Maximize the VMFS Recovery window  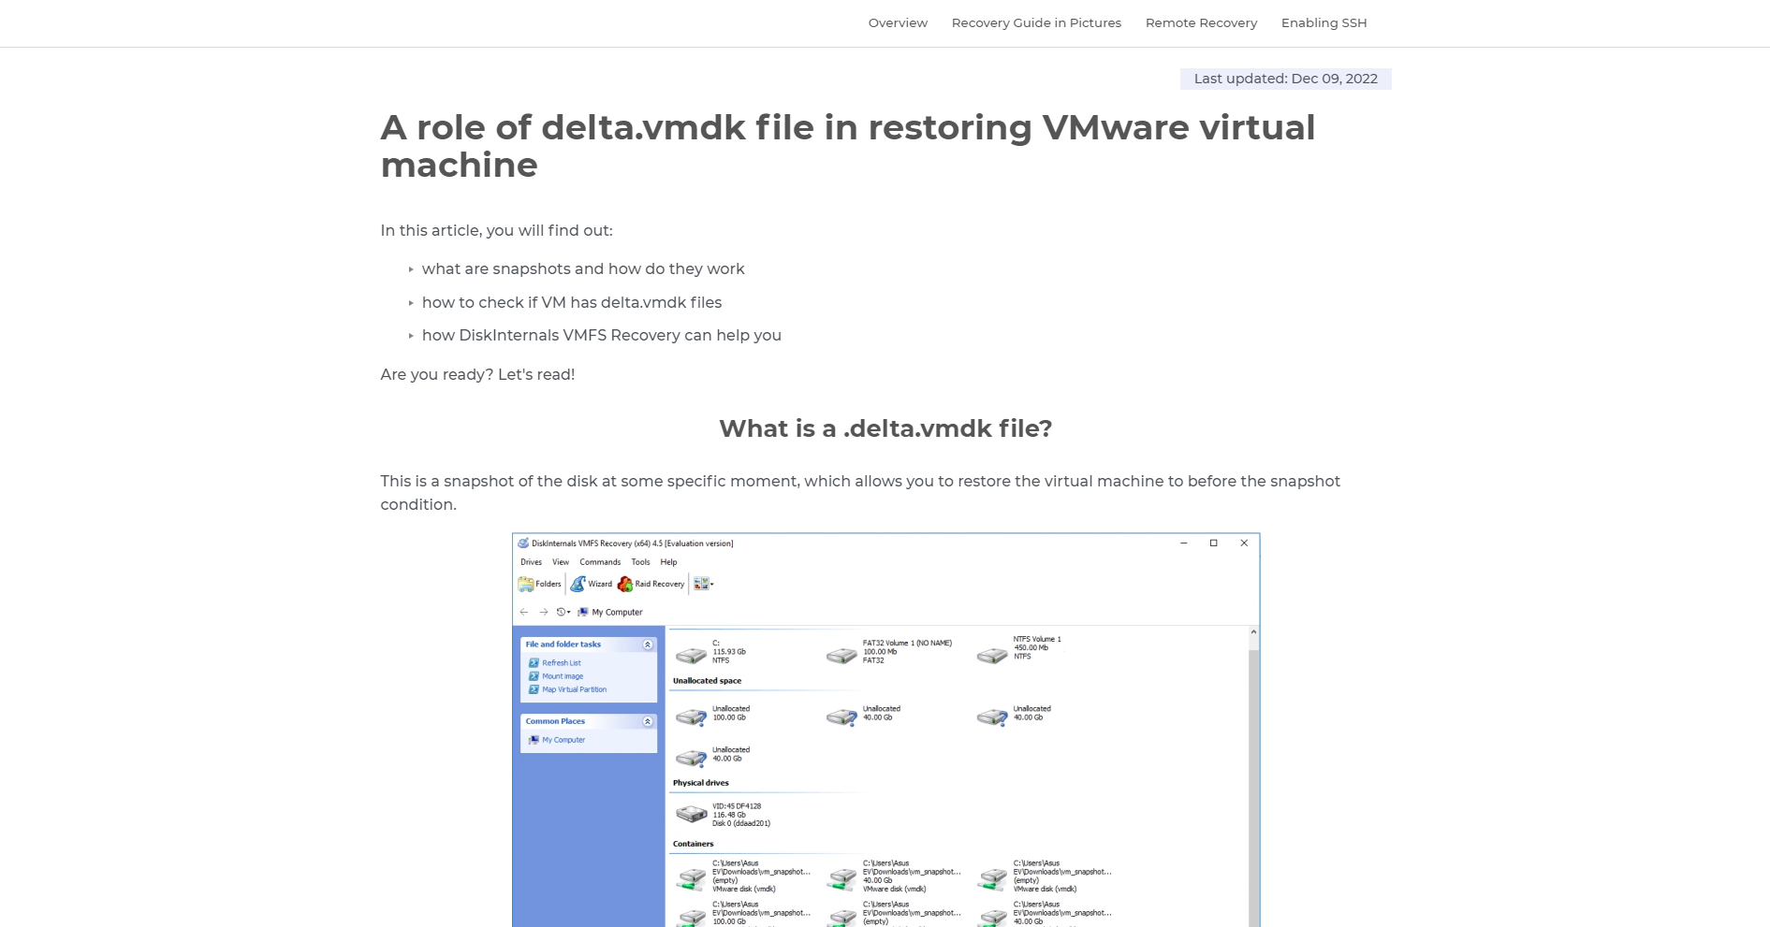[x=1214, y=543]
